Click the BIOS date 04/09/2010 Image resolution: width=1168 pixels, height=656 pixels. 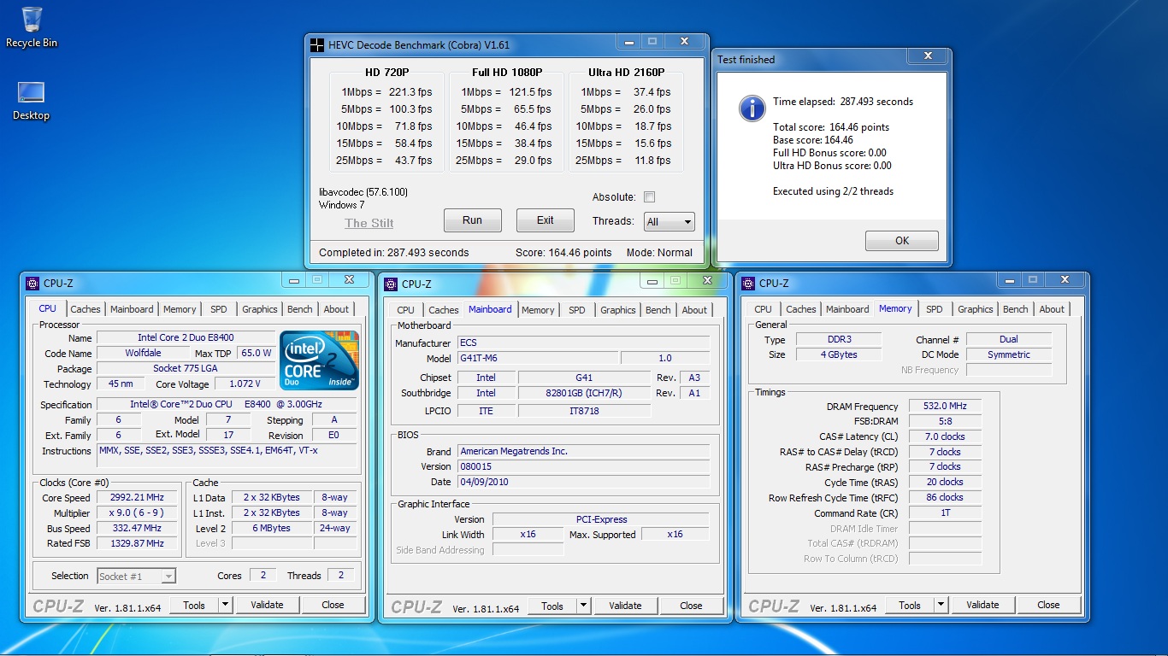point(583,482)
